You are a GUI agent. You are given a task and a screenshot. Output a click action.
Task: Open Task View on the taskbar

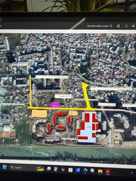(49, 169)
